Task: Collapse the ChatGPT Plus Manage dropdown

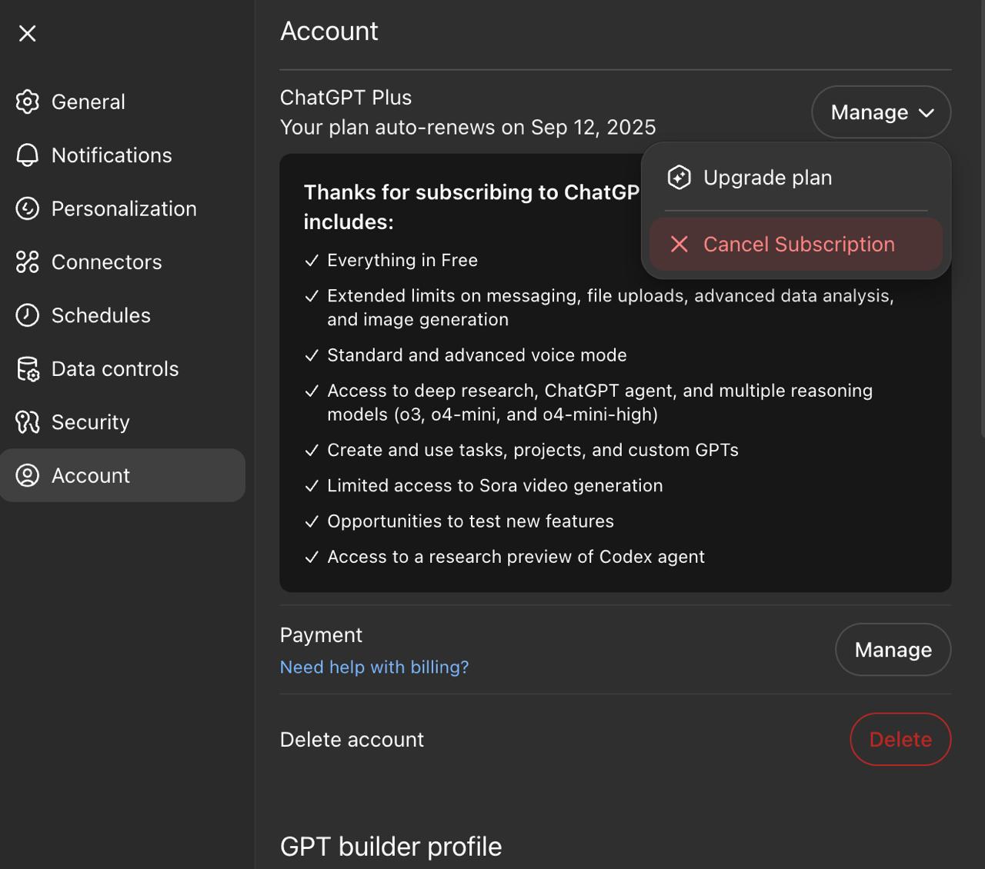Action: [x=881, y=112]
